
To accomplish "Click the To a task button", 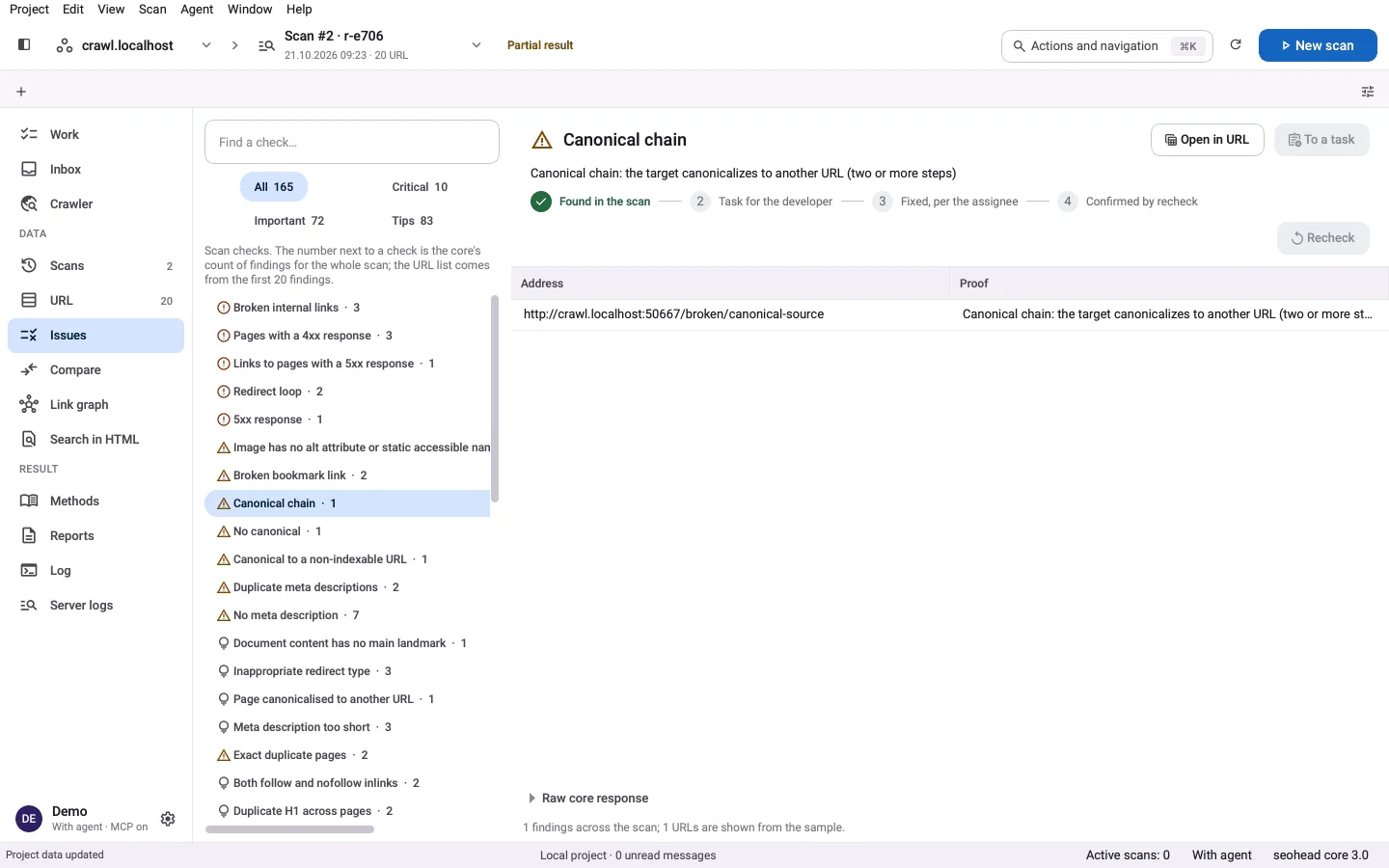I will click(1321, 140).
